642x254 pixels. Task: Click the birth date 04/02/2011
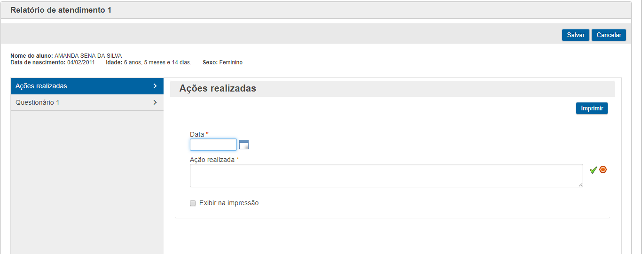81,62
